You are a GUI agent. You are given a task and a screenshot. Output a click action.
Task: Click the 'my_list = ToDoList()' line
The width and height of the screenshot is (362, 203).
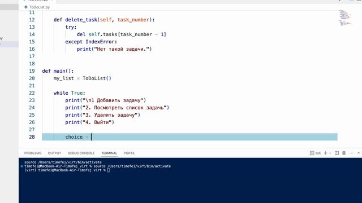83,78
